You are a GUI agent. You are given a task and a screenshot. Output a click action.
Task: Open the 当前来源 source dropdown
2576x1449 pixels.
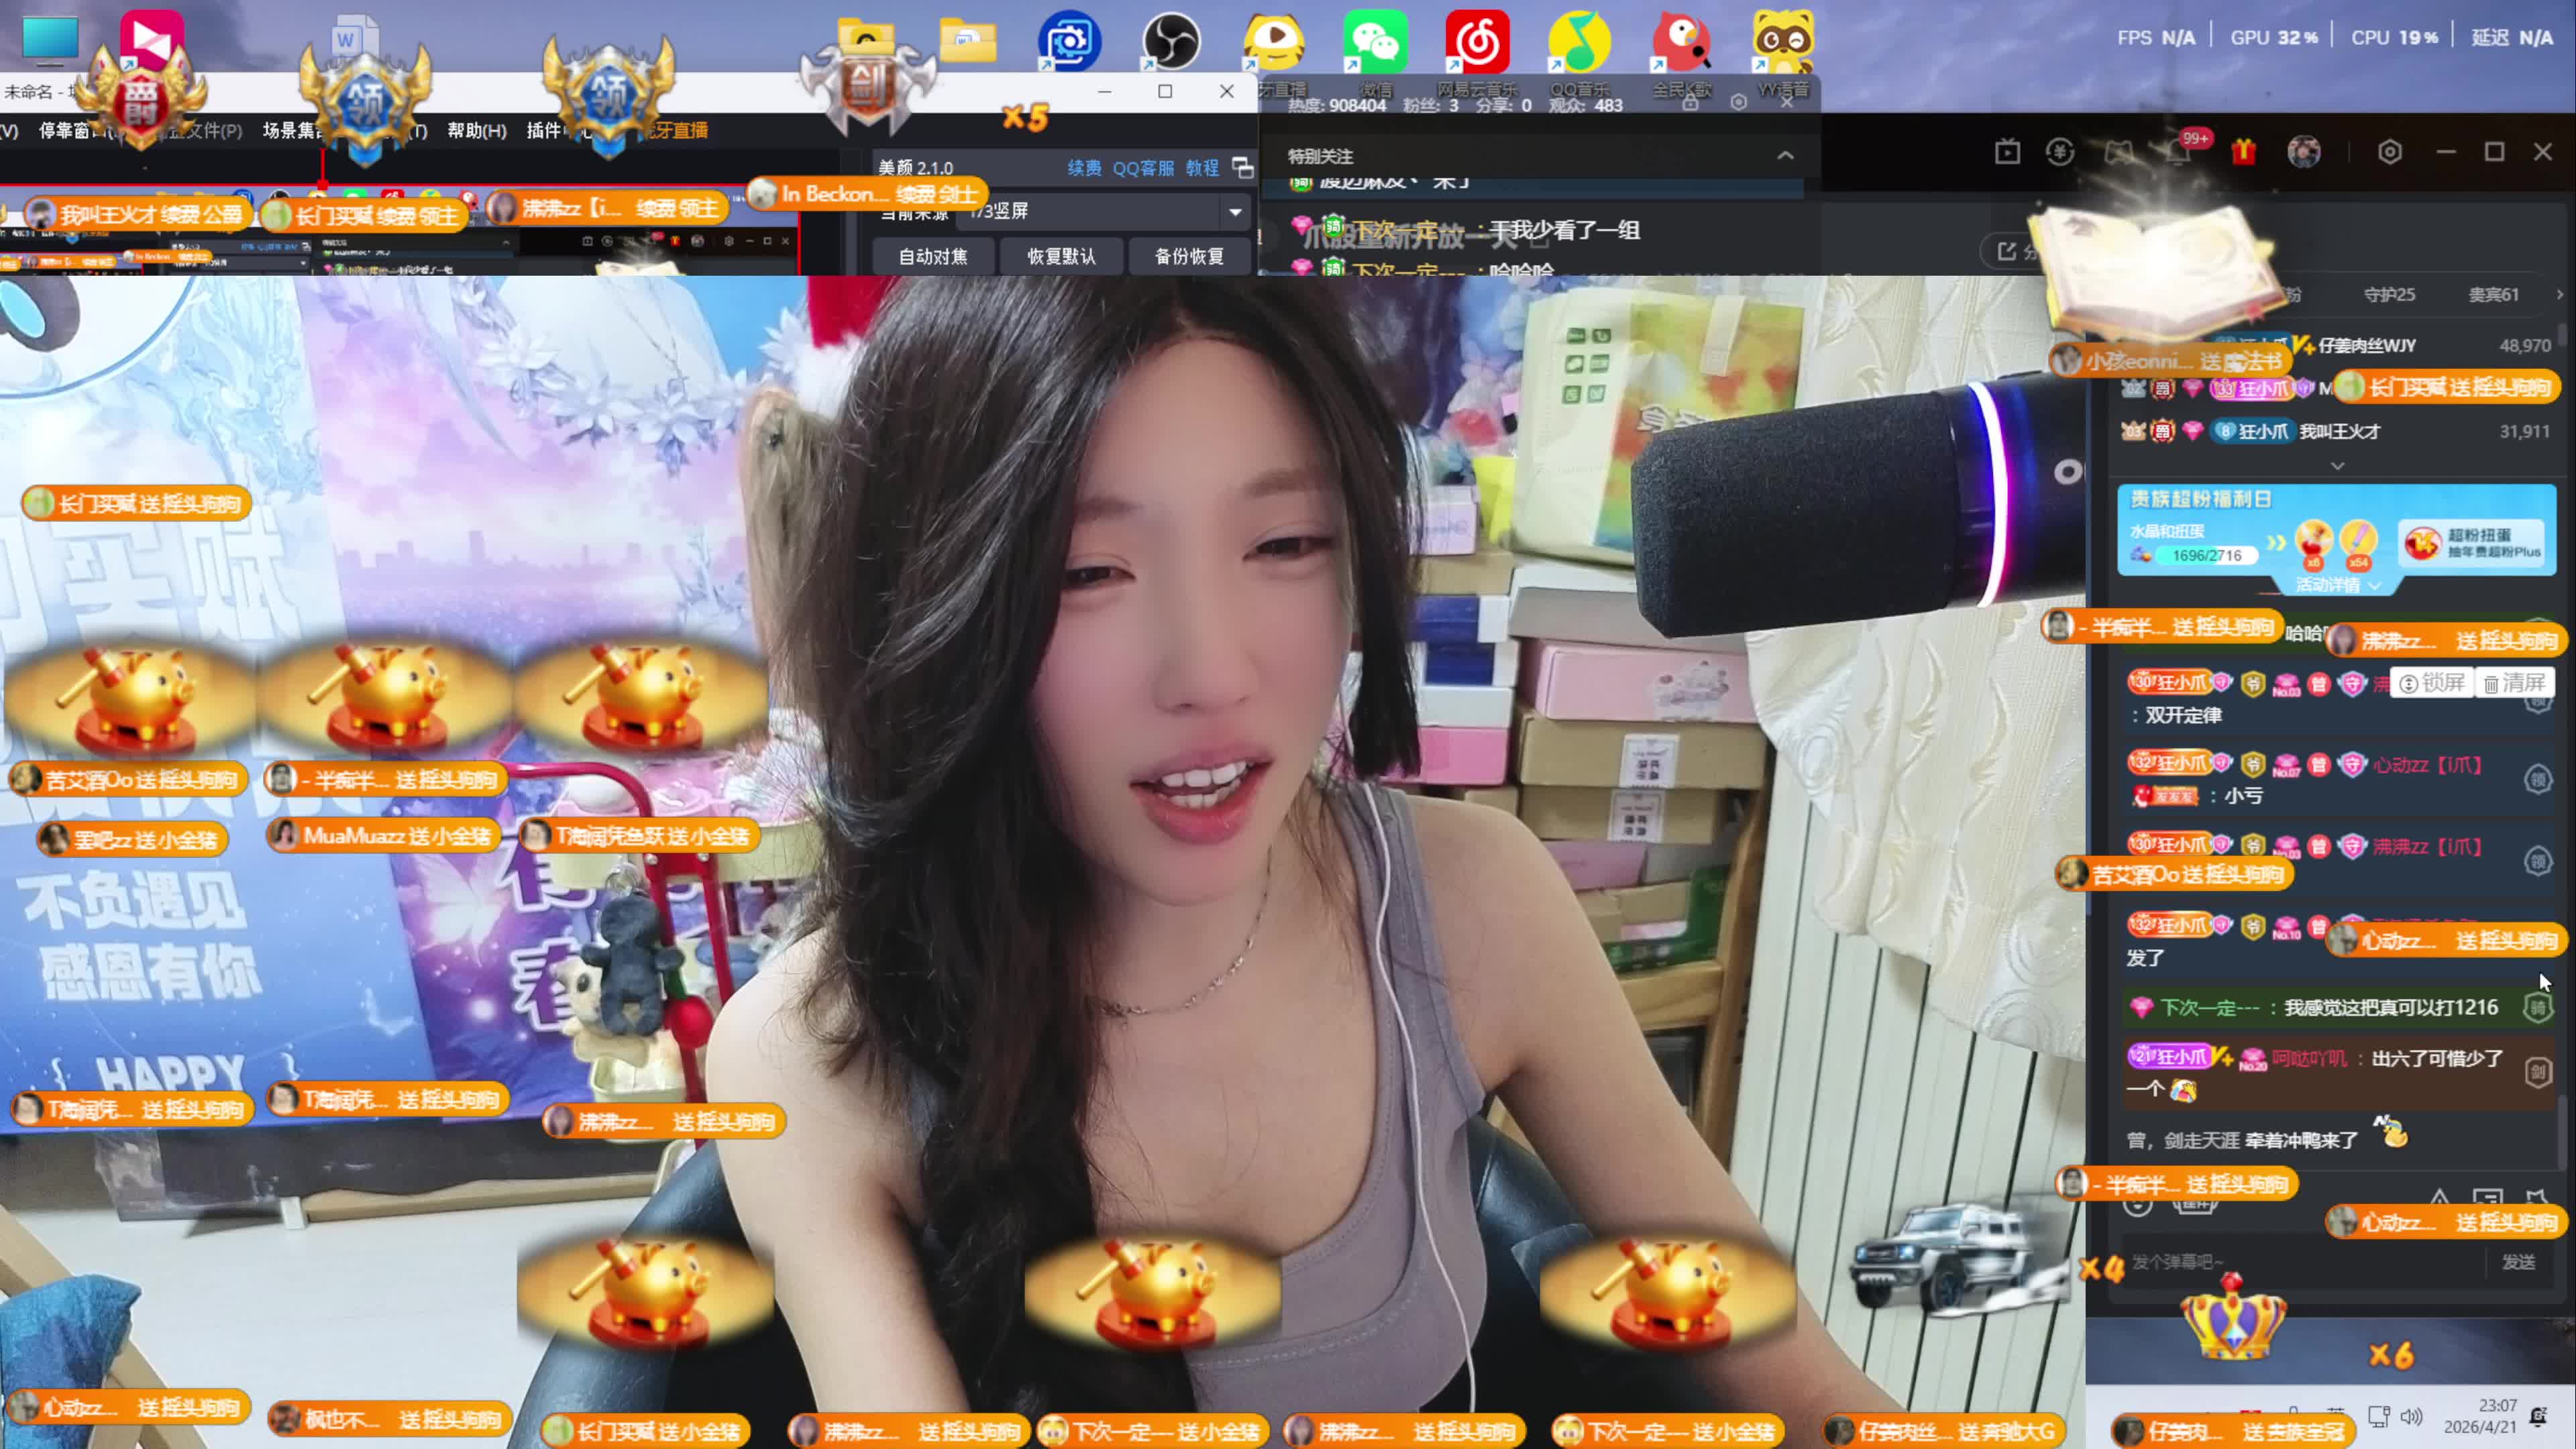tap(1235, 212)
